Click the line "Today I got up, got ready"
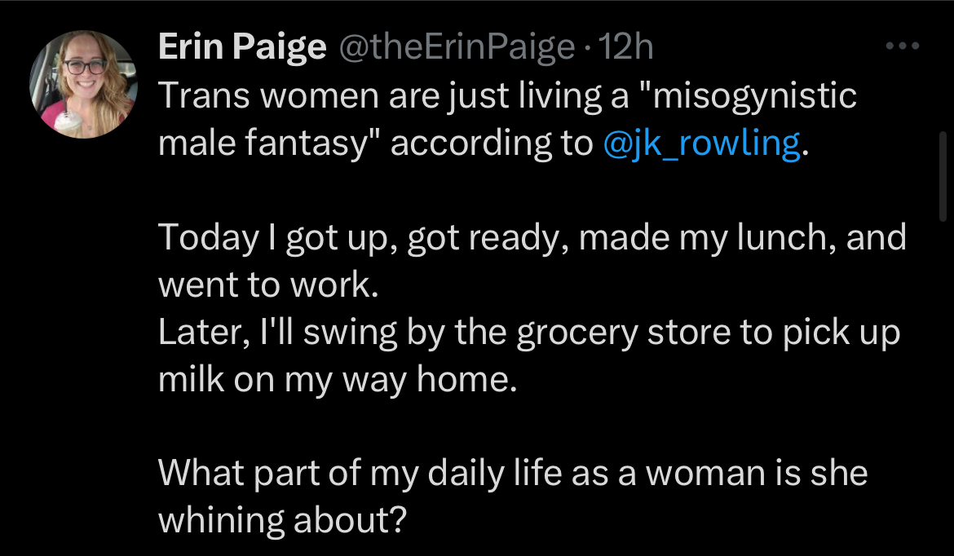Screen dimensions: 954x556 [532, 238]
